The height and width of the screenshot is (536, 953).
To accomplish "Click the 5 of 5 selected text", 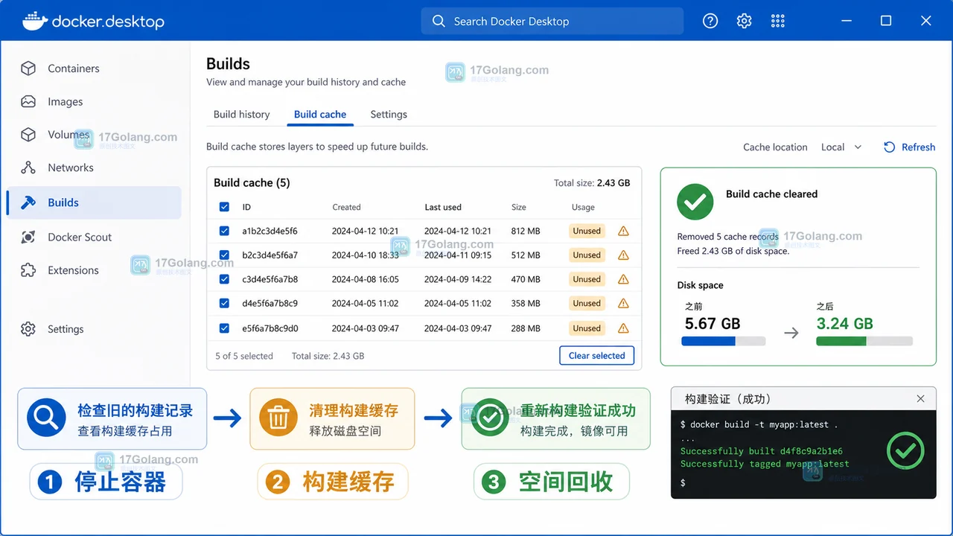I will coord(244,356).
